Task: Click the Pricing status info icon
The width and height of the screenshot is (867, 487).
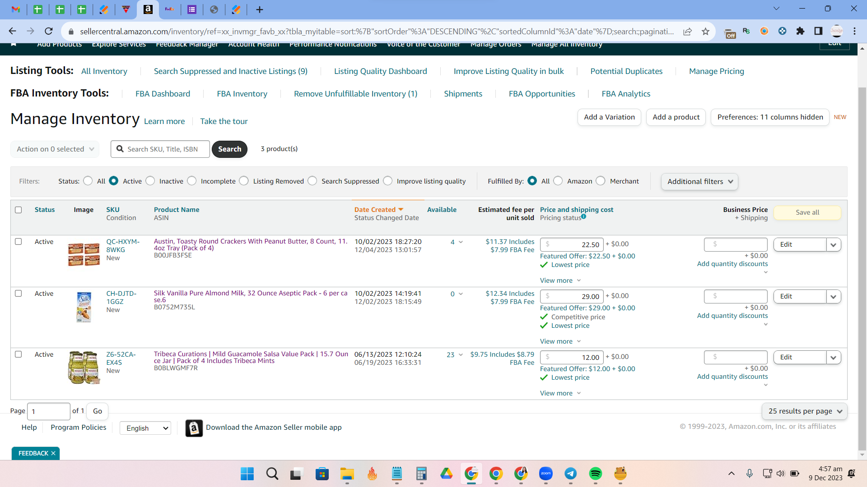Action: click(583, 216)
